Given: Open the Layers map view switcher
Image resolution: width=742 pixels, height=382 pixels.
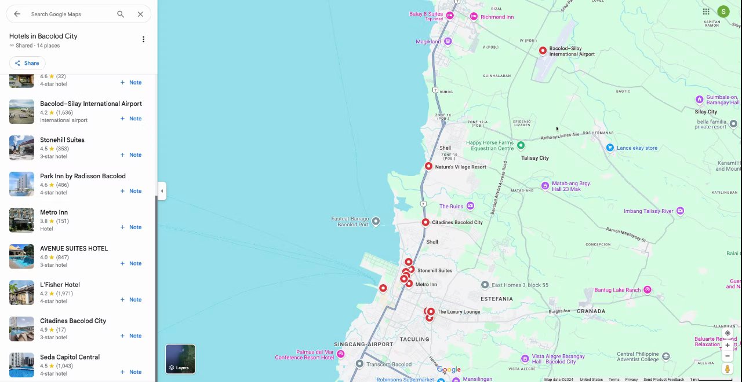Looking at the screenshot, I should (180, 359).
